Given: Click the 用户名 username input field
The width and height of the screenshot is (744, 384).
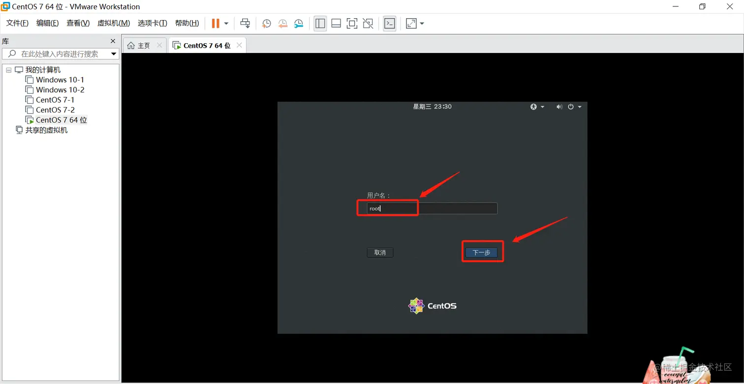Looking at the screenshot, I should coord(432,209).
